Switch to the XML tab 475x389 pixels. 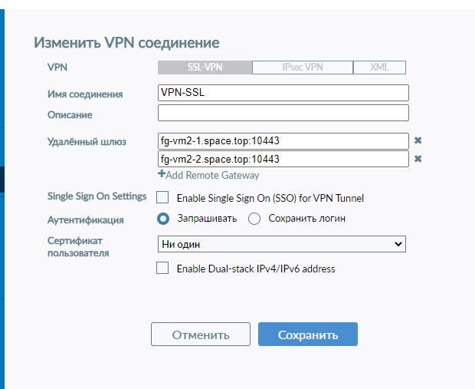click(x=379, y=68)
